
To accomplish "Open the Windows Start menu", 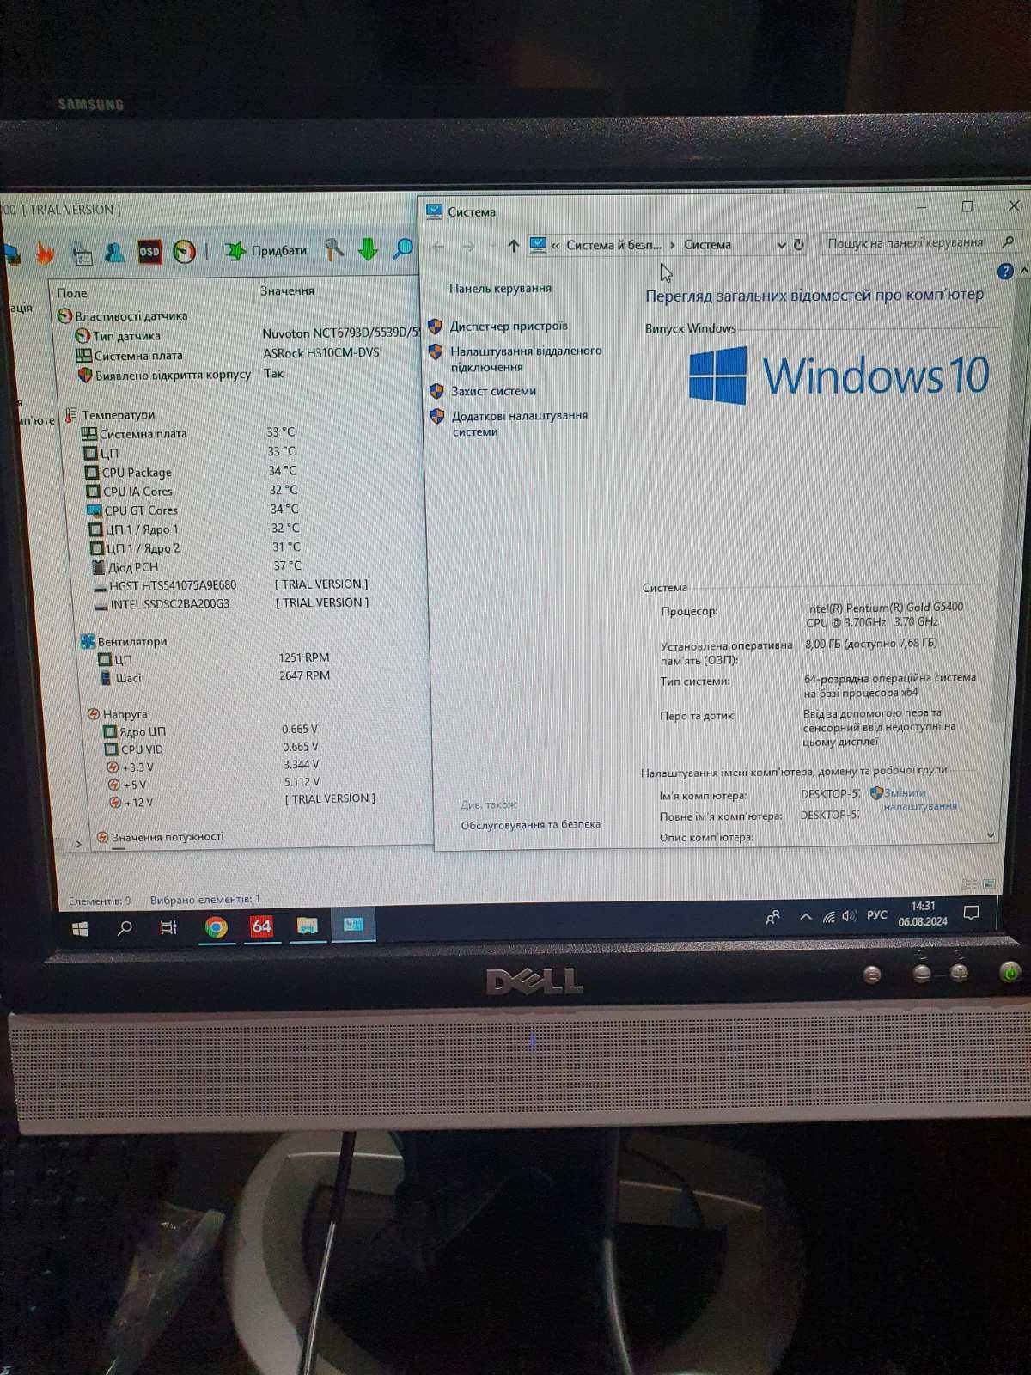I will [80, 929].
